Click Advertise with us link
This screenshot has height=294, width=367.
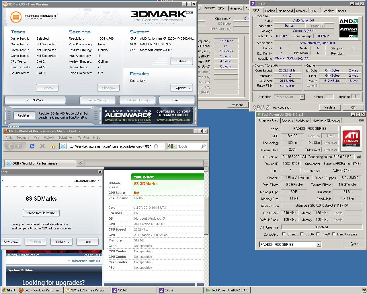pos(86,261)
